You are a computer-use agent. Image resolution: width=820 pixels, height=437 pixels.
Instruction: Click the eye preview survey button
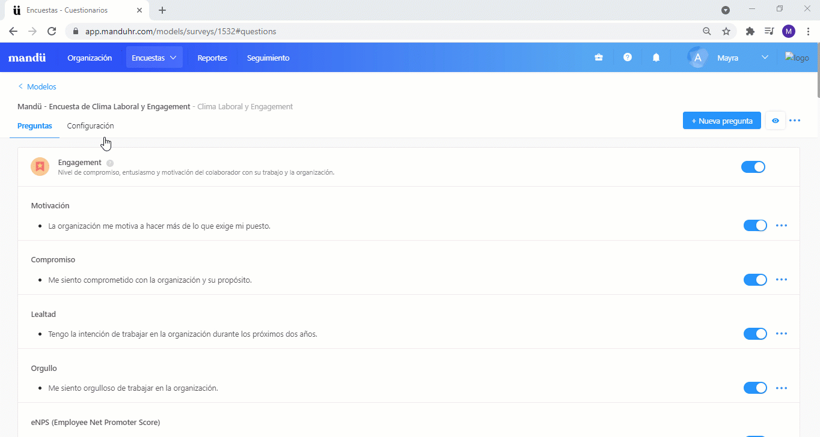(x=776, y=121)
